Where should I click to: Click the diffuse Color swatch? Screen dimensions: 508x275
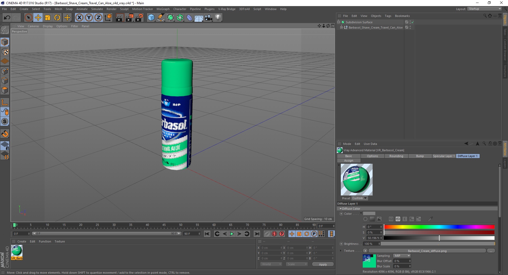[369, 214]
